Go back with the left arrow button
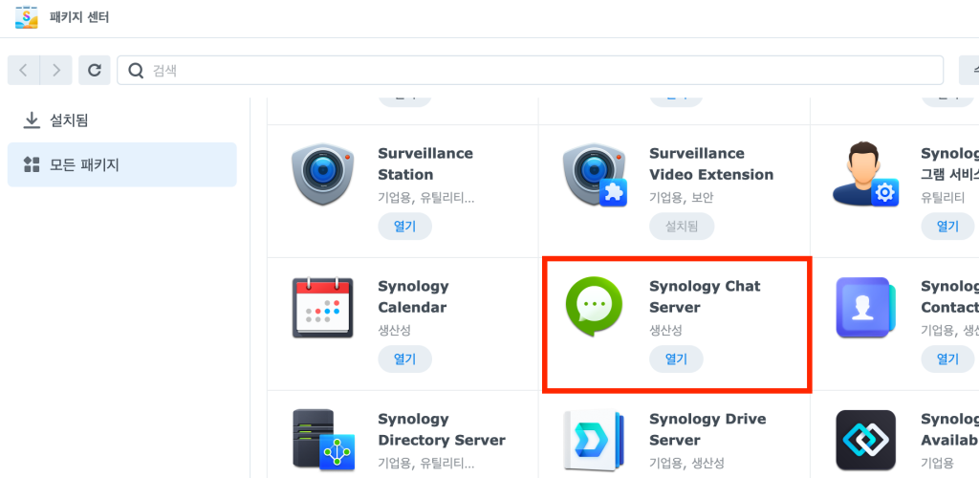The width and height of the screenshot is (979, 478). pos(24,70)
